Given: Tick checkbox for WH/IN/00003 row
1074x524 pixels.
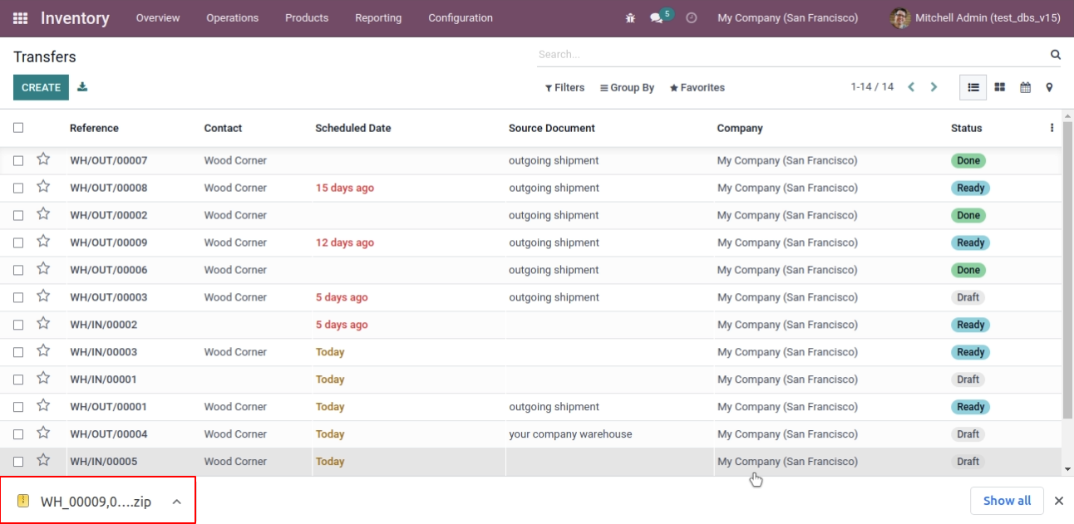Looking at the screenshot, I should [x=18, y=352].
